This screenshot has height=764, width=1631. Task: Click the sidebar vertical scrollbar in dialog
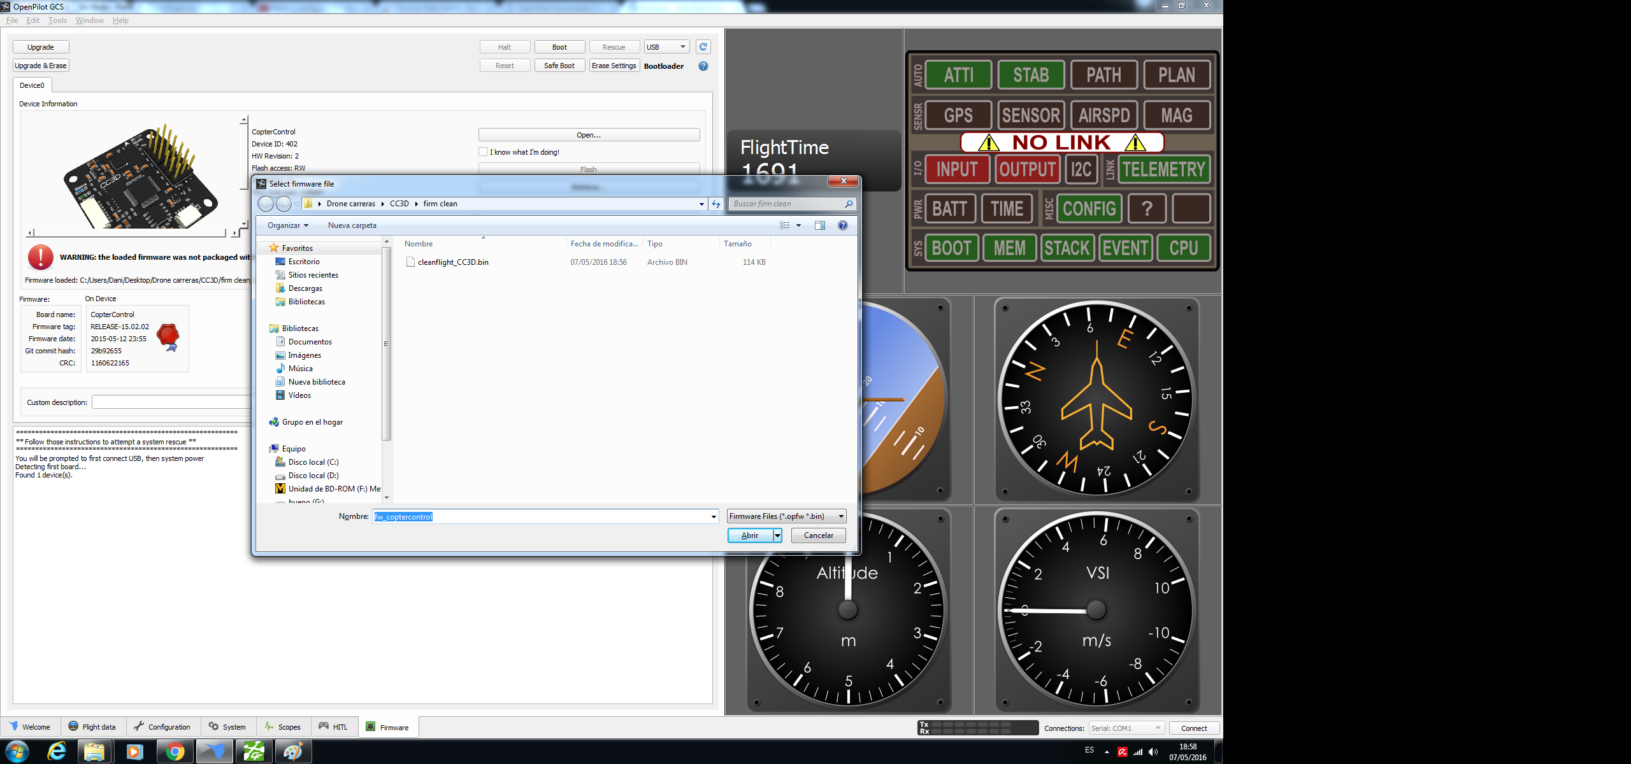(386, 344)
